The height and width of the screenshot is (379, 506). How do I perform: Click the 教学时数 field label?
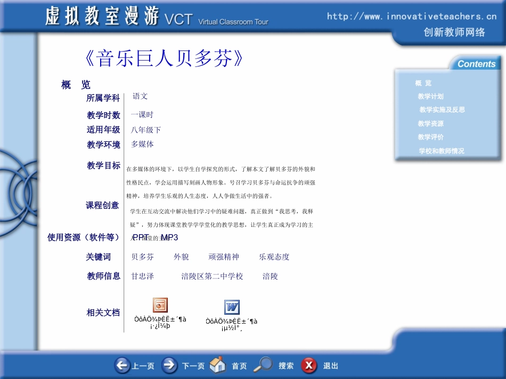click(x=103, y=115)
